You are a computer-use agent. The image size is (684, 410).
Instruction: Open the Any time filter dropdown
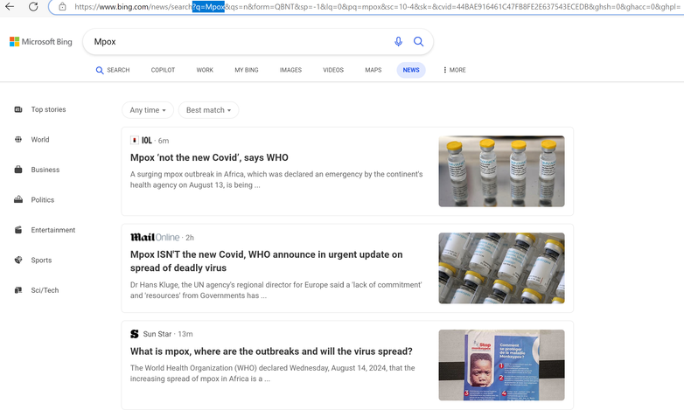coord(148,110)
